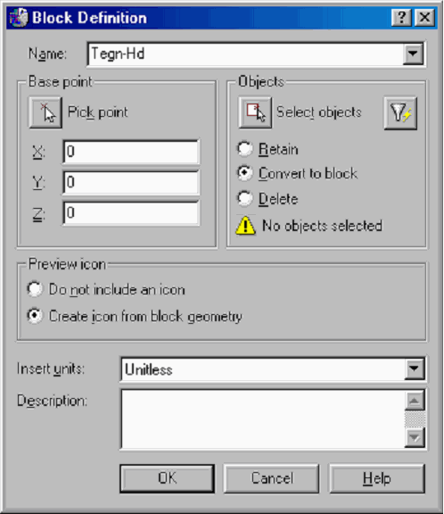Click the yellow warning triangle icon
The height and width of the screenshot is (514, 444).
[245, 226]
